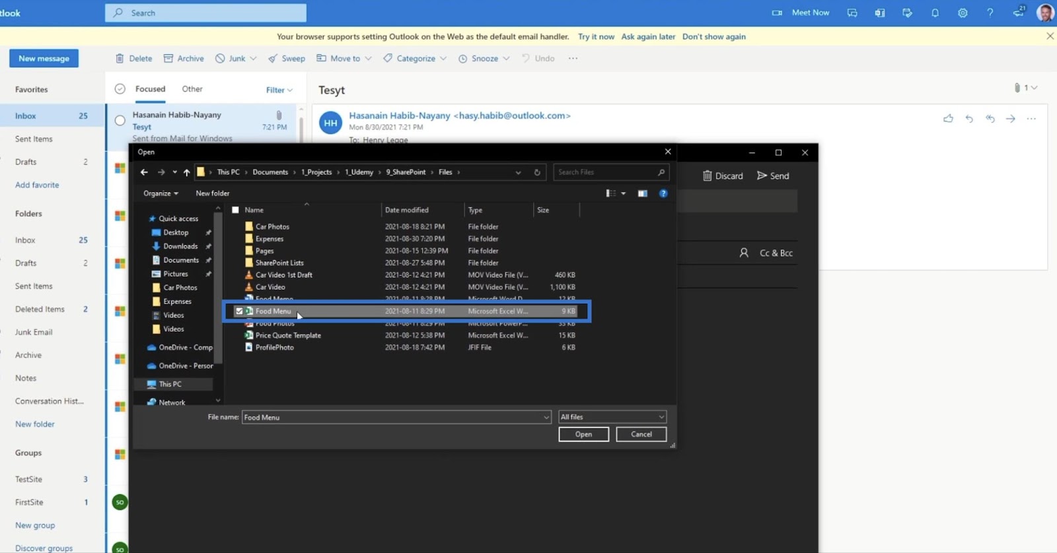1057x553 pixels.
Task: Click Ask again later link
Action: pos(648,36)
